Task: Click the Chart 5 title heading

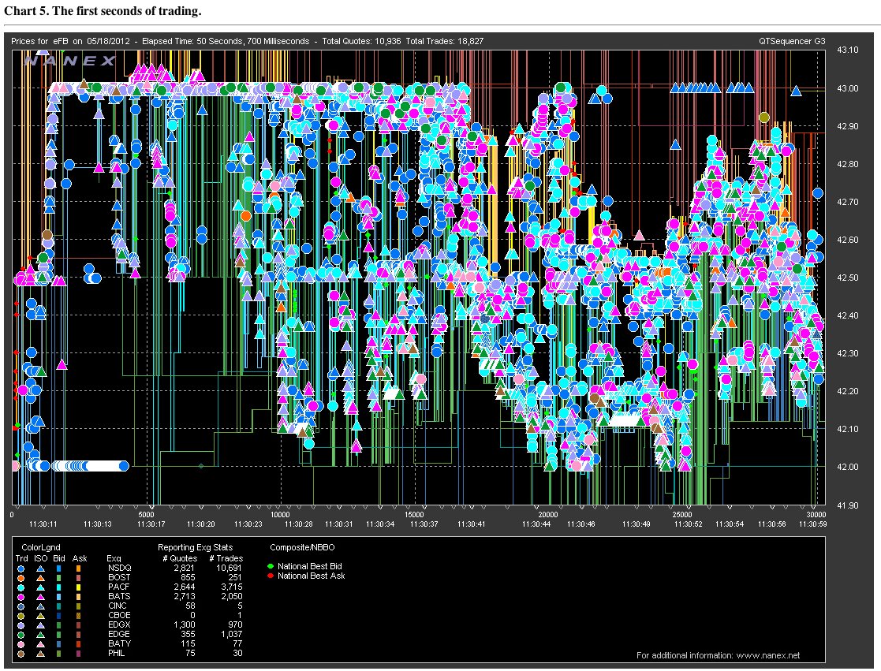Action: point(103,11)
